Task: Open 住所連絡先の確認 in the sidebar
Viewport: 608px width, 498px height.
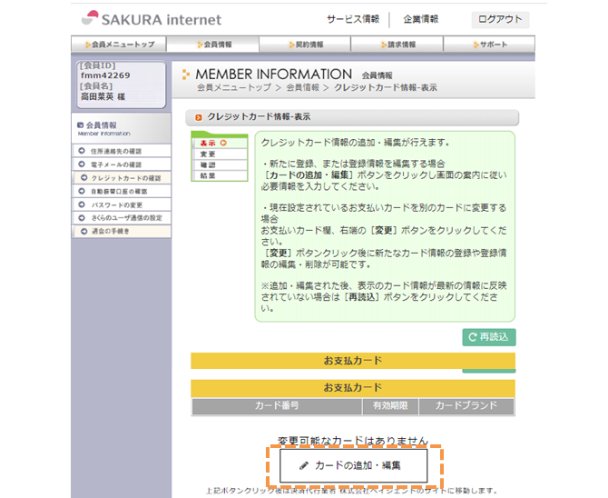Action: [x=122, y=151]
